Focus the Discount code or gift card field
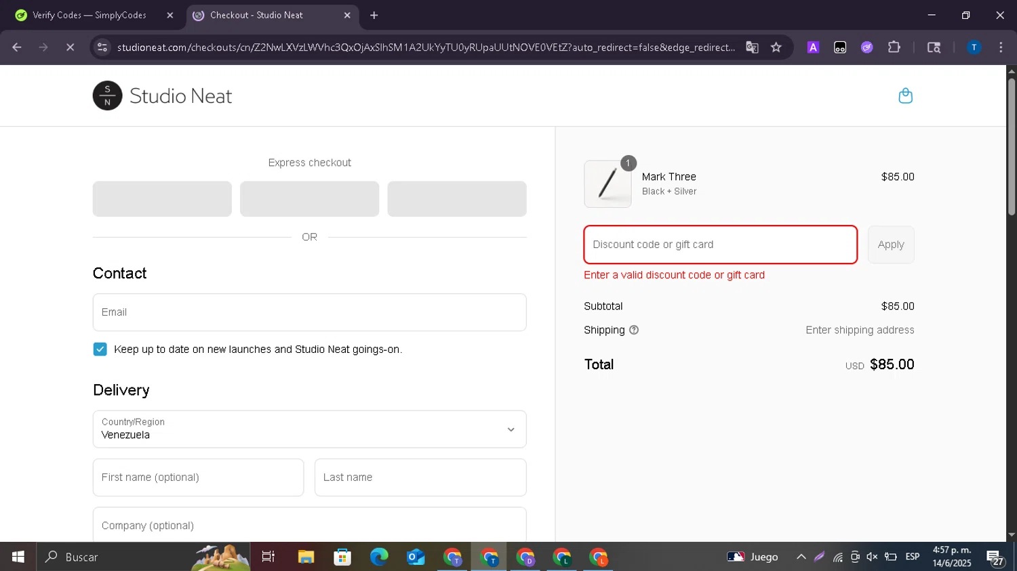This screenshot has width=1017, height=571. coord(721,245)
